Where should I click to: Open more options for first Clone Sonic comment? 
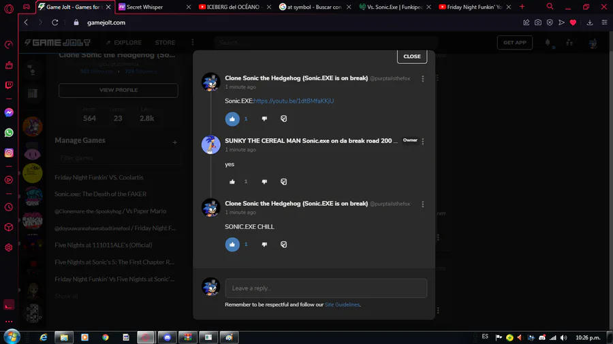point(422,79)
